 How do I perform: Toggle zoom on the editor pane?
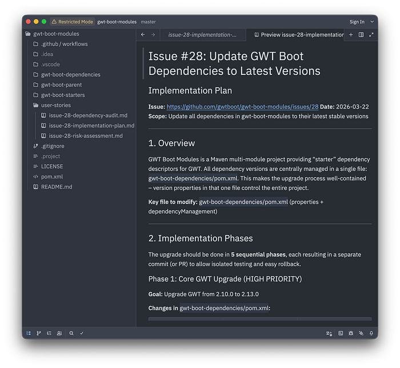click(x=371, y=35)
